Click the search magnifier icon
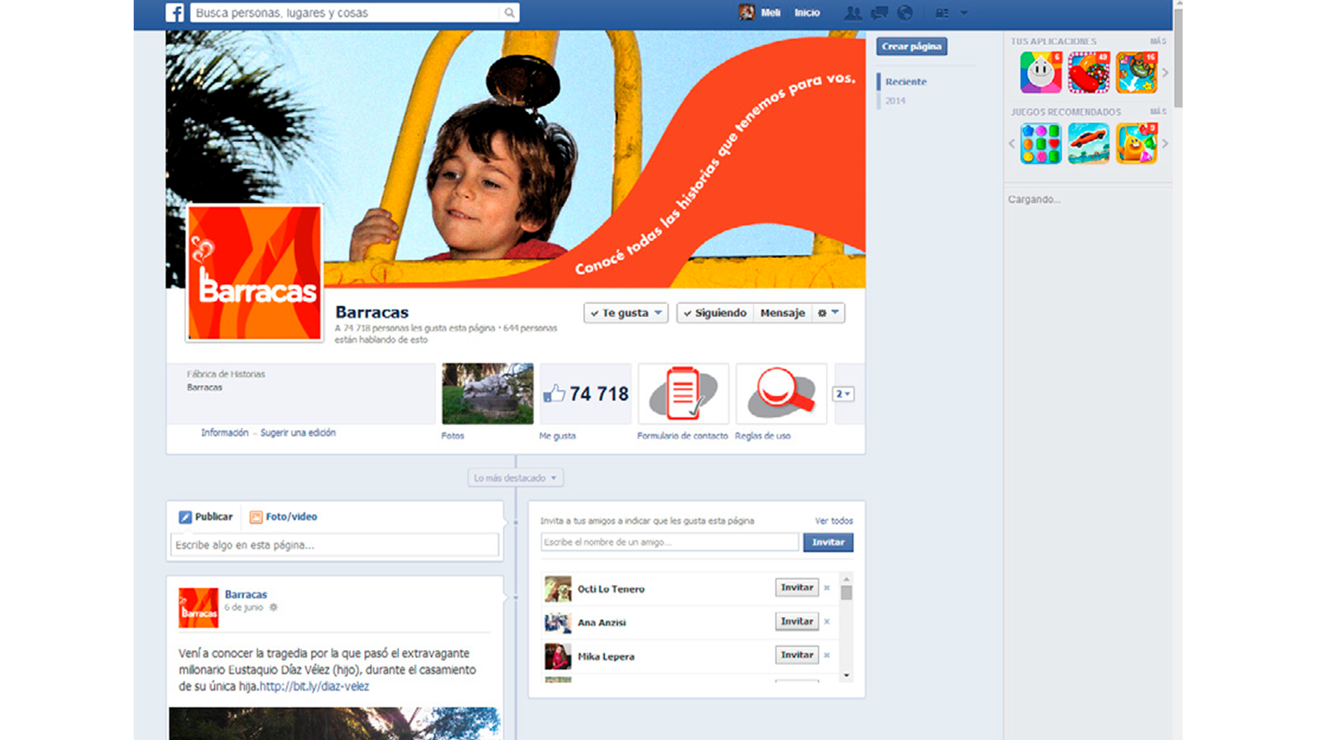The image size is (1317, 740). click(509, 12)
